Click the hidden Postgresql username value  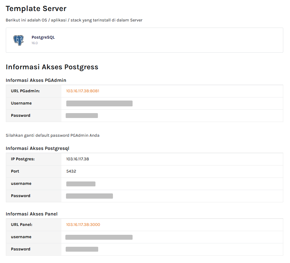81,184
